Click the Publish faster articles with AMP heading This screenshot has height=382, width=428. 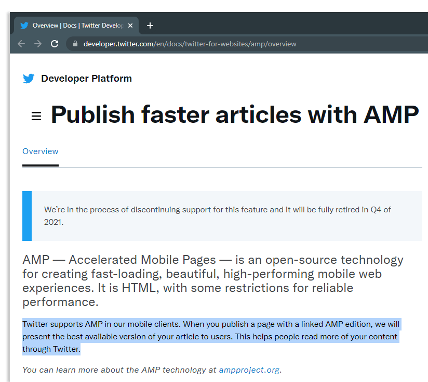tap(235, 114)
